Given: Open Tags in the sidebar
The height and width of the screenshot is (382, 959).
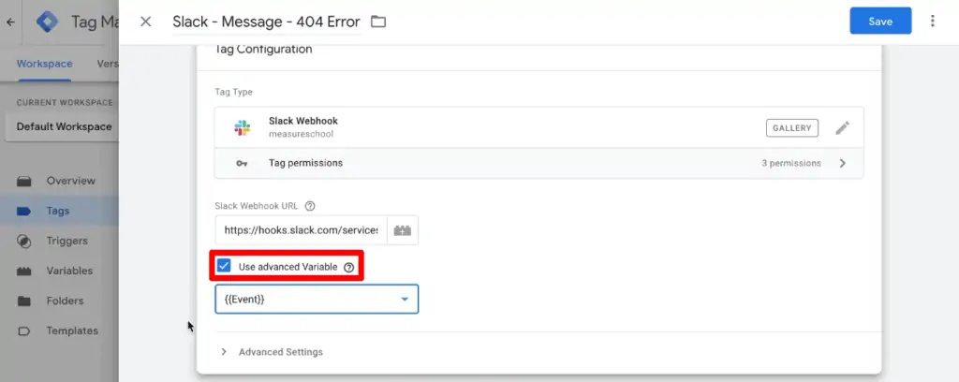Looking at the screenshot, I should click(x=59, y=211).
